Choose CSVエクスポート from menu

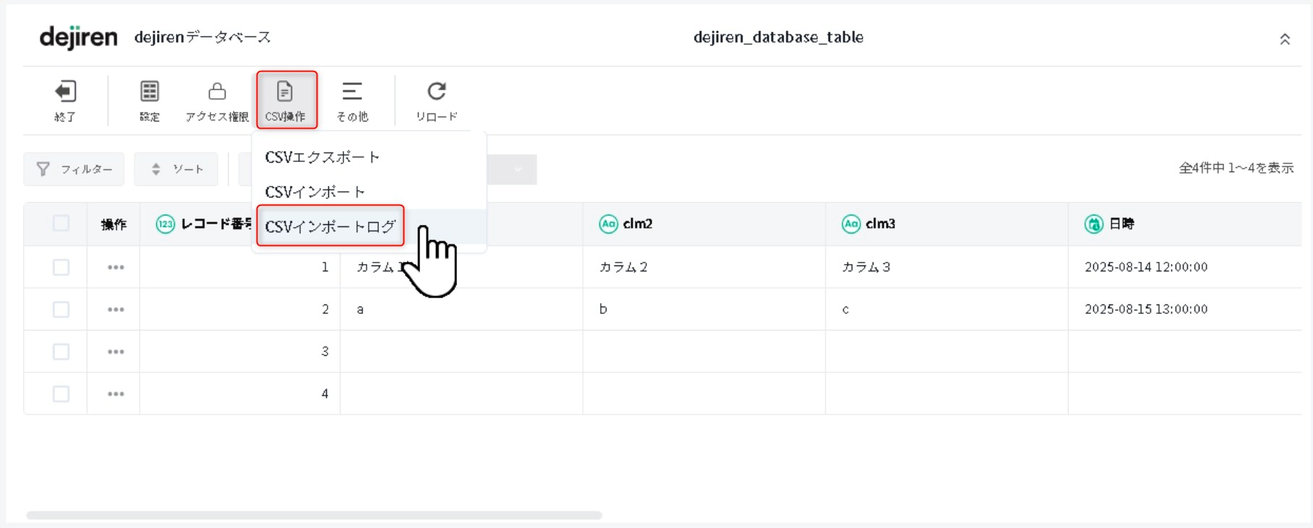(x=322, y=157)
